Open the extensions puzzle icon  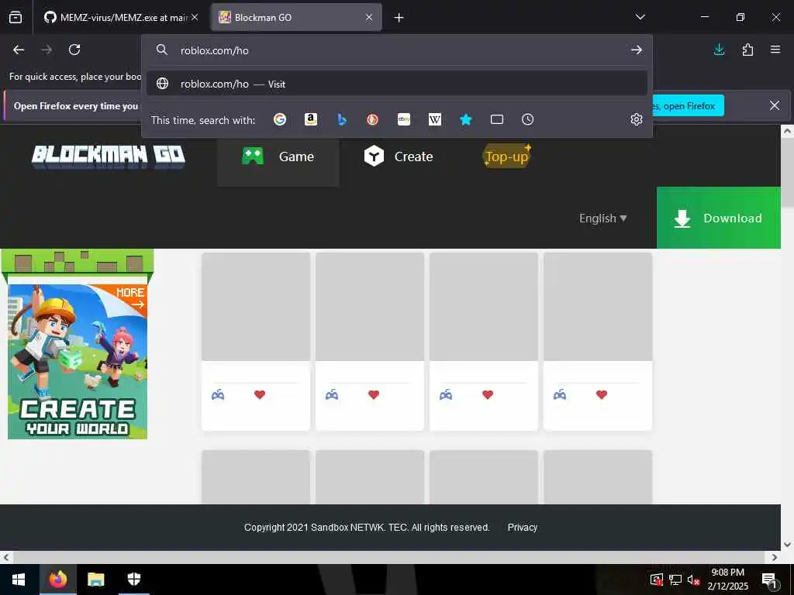(747, 50)
